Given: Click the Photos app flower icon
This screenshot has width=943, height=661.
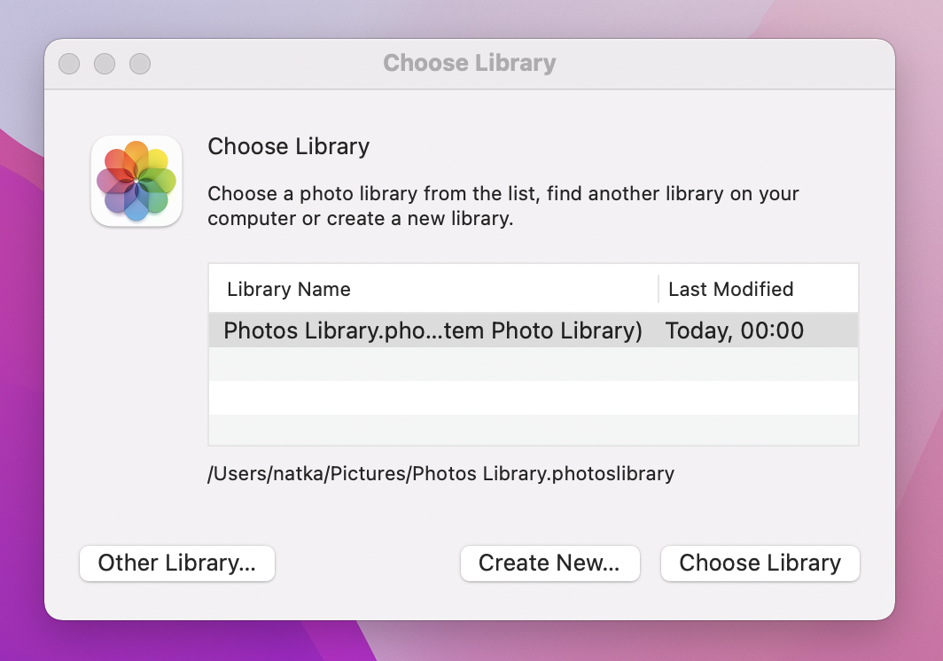Looking at the screenshot, I should [x=136, y=181].
